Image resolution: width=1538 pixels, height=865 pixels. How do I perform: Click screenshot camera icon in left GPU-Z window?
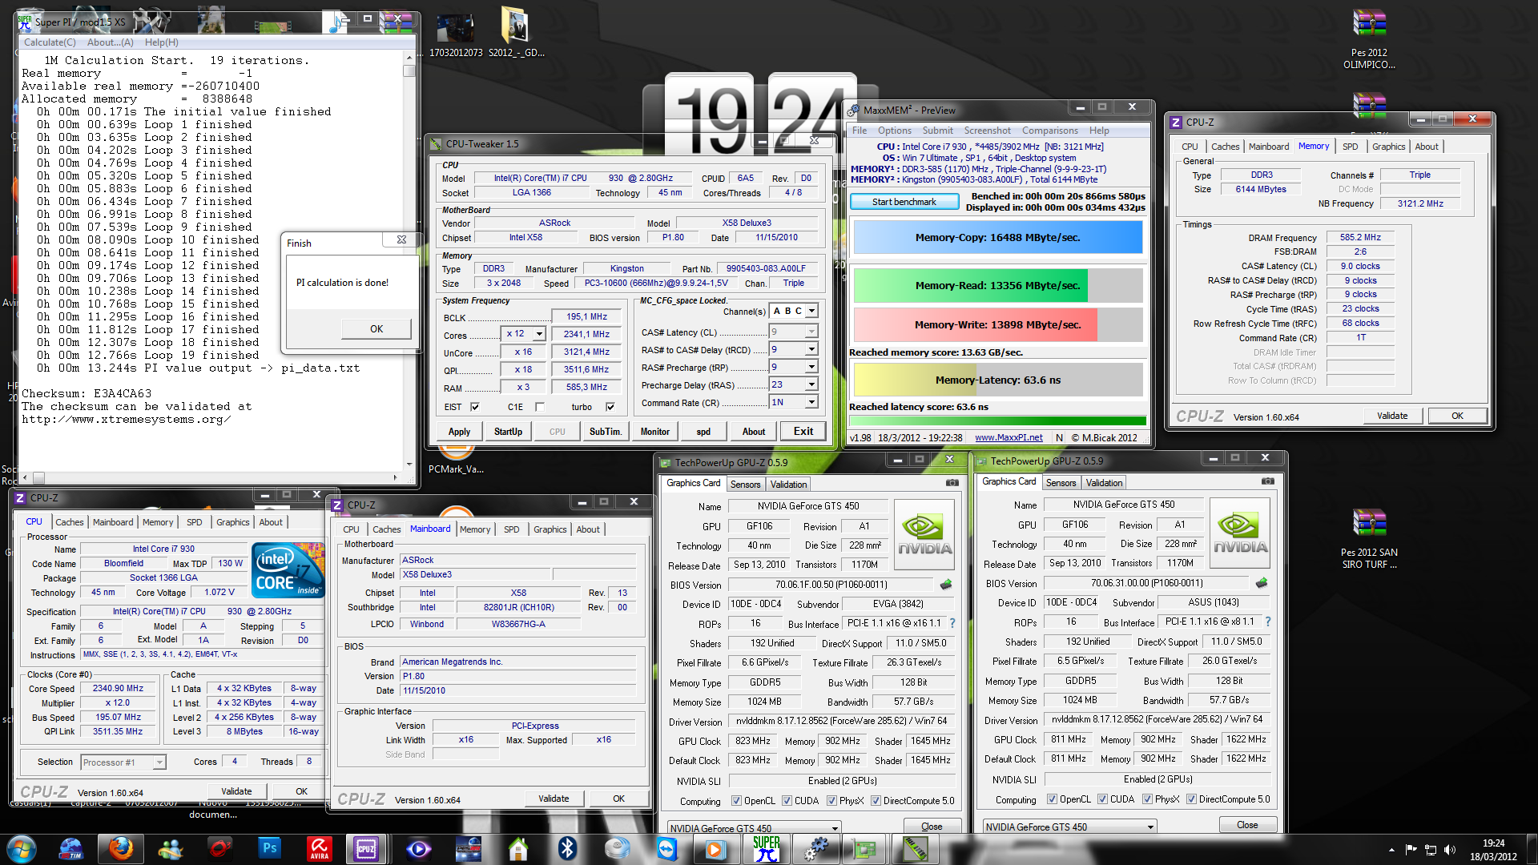[x=952, y=483]
